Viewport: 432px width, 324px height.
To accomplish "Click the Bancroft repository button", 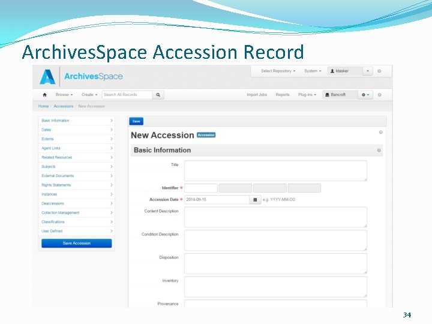I will 340,95.
